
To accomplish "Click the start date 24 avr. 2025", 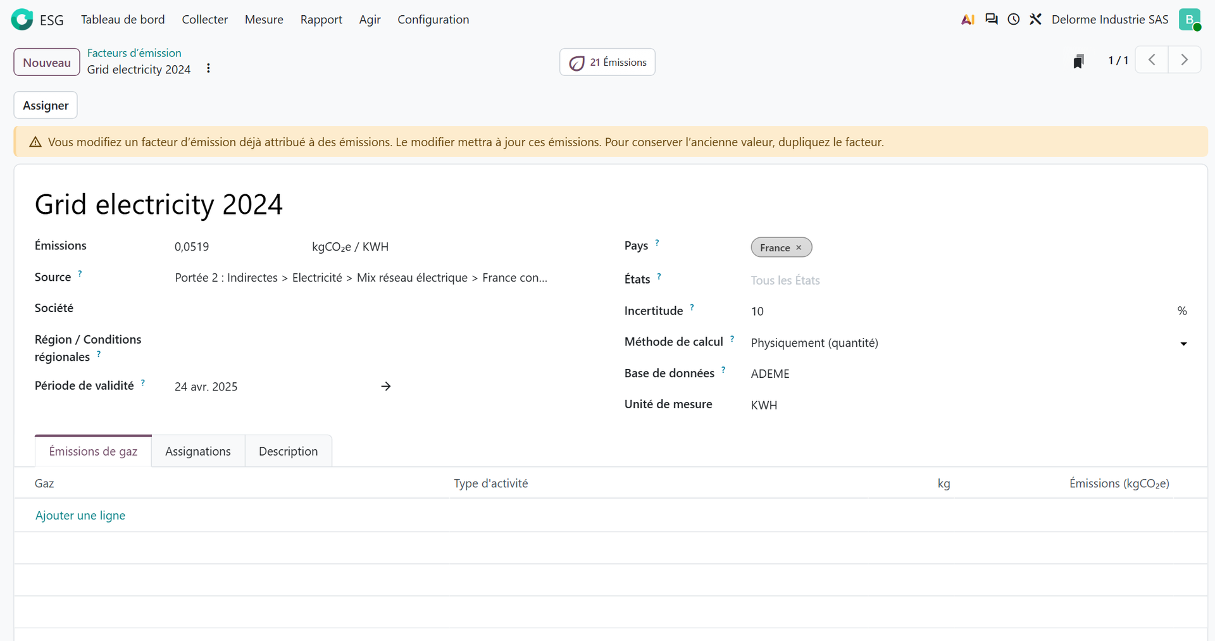I will (206, 387).
